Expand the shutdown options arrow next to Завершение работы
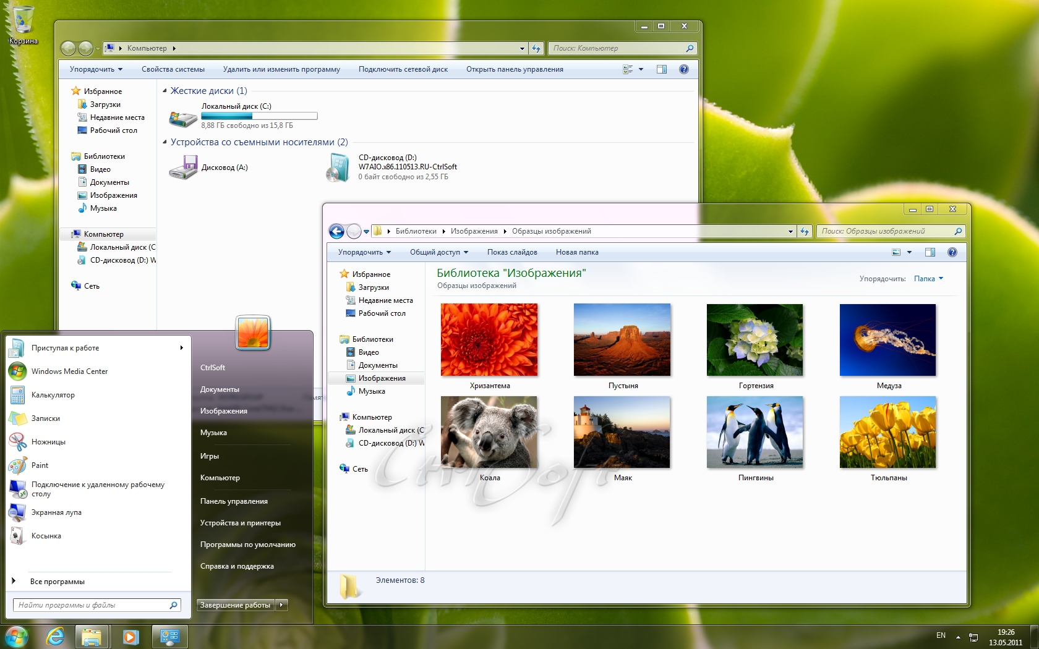Viewport: 1039px width, 649px height. (282, 605)
